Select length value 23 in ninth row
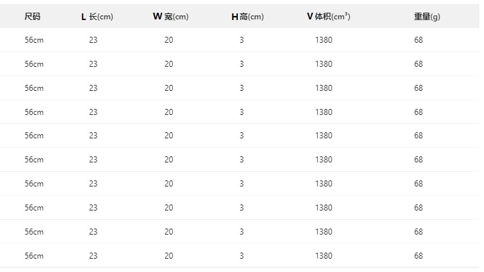 (x=93, y=232)
